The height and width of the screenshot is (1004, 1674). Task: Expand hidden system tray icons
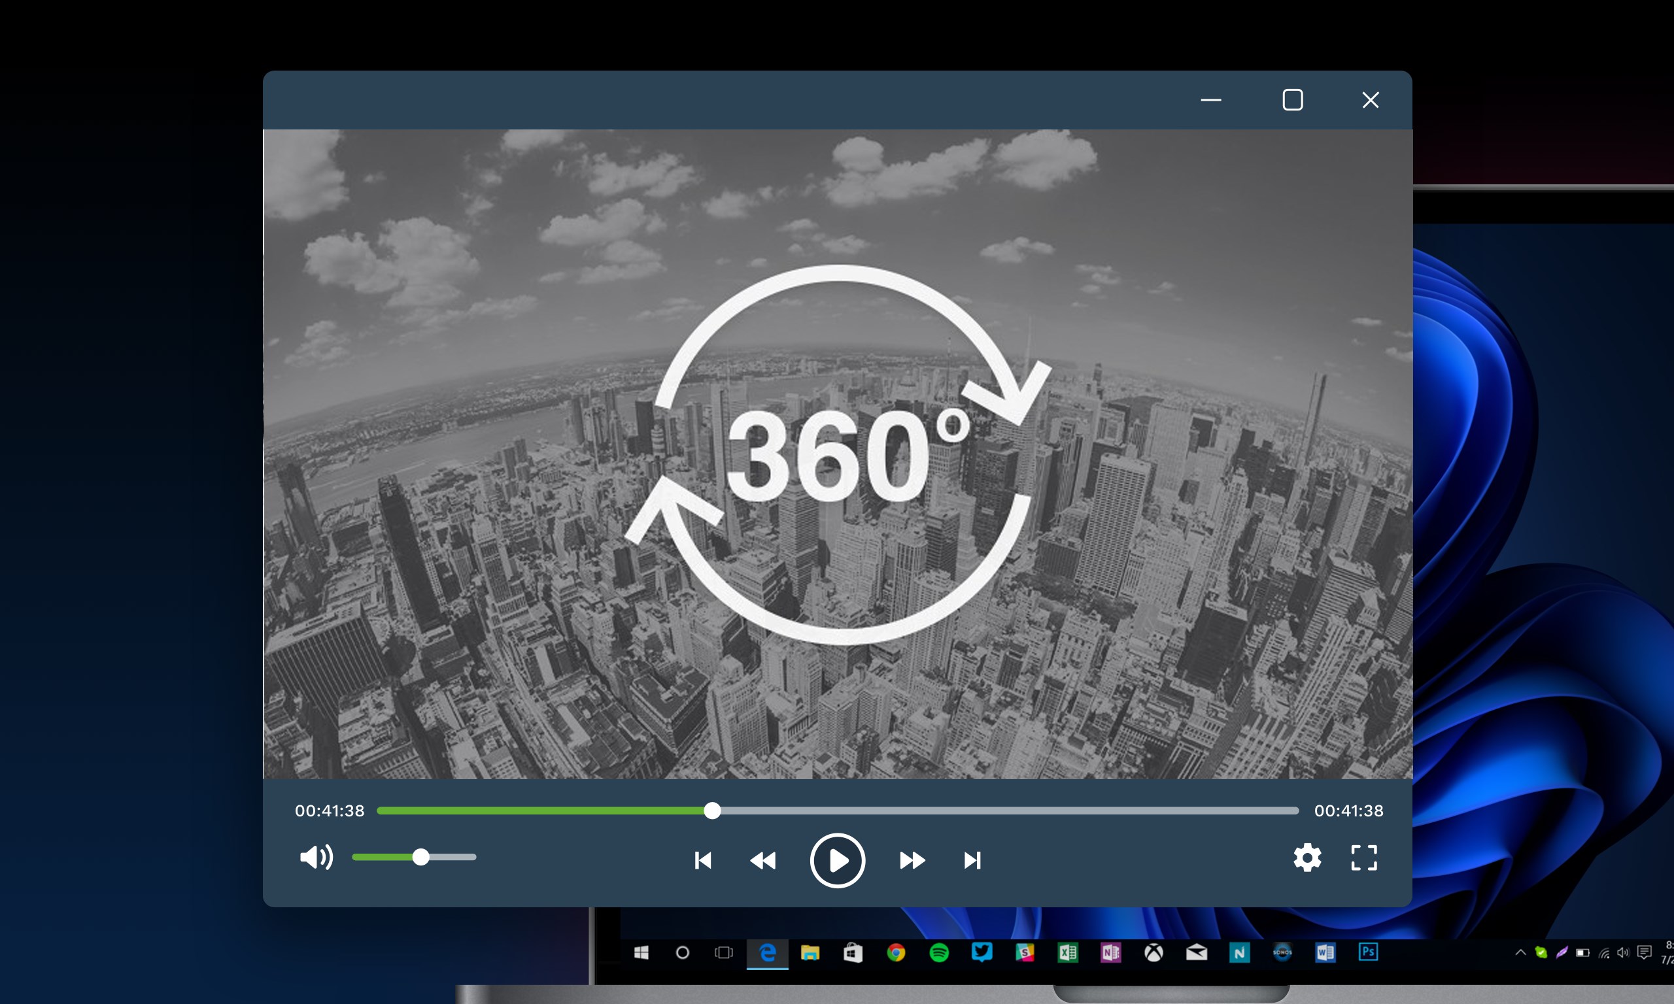[1521, 951]
